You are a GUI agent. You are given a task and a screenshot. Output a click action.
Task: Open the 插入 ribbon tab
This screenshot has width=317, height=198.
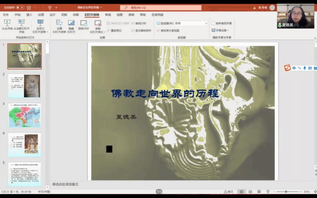[x=29, y=15]
